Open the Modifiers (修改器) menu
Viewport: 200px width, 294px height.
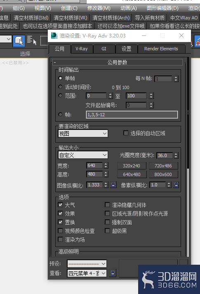(x=99, y=8)
